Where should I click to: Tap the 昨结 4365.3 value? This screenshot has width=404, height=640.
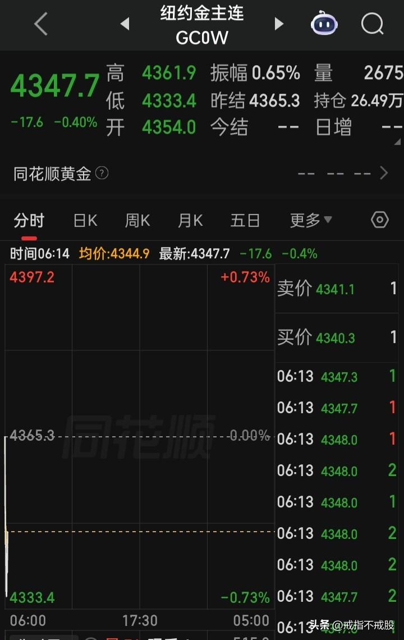[x=274, y=100]
